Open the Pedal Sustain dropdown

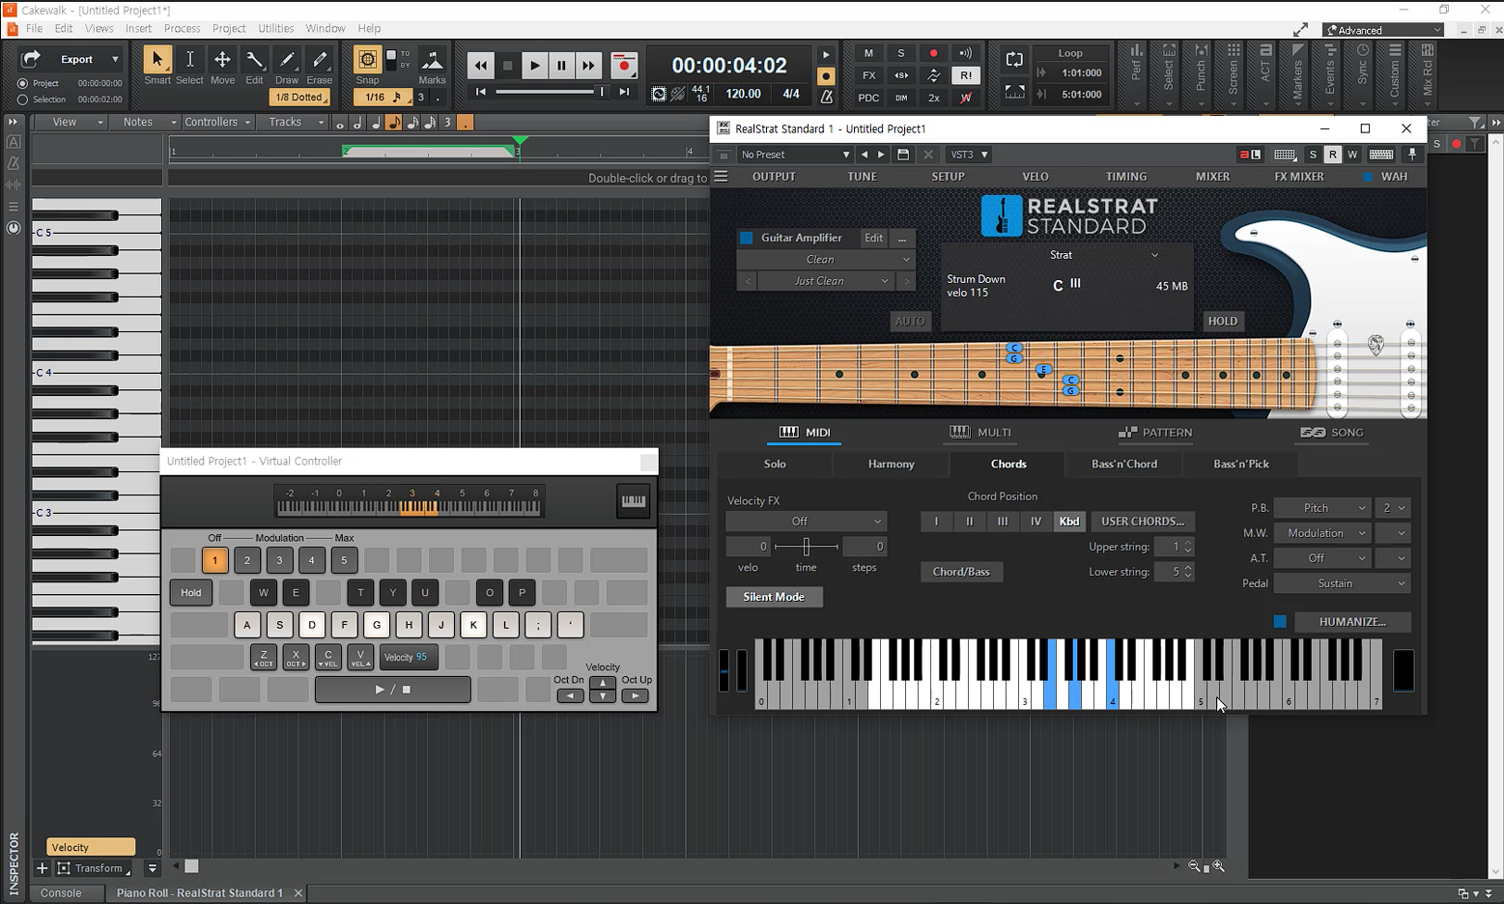[x=1342, y=583]
